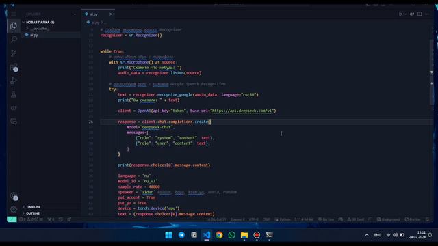Open the red screen recorder taskbar icon
Image resolution: width=438 pixels, height=246 pixels.
click(x=257, y=235)
